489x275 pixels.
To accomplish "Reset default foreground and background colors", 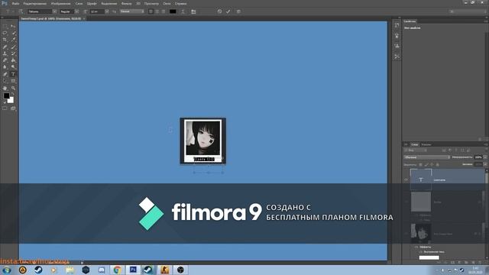I will click(5, 102).
